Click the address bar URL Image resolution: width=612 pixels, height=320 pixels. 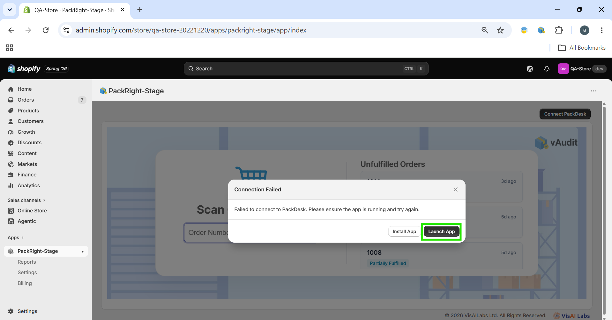(191, 30)
